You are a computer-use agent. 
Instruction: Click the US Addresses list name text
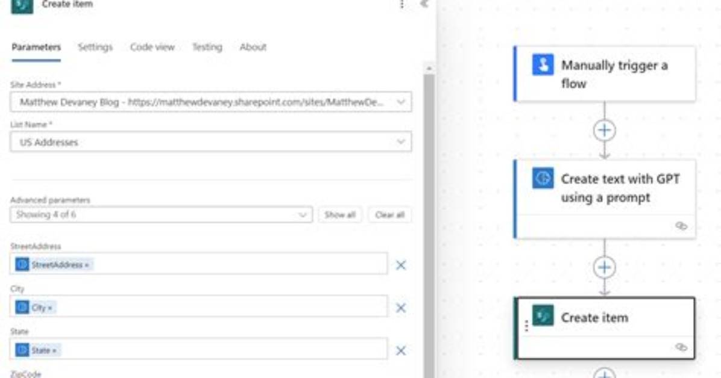click(49, 143)
